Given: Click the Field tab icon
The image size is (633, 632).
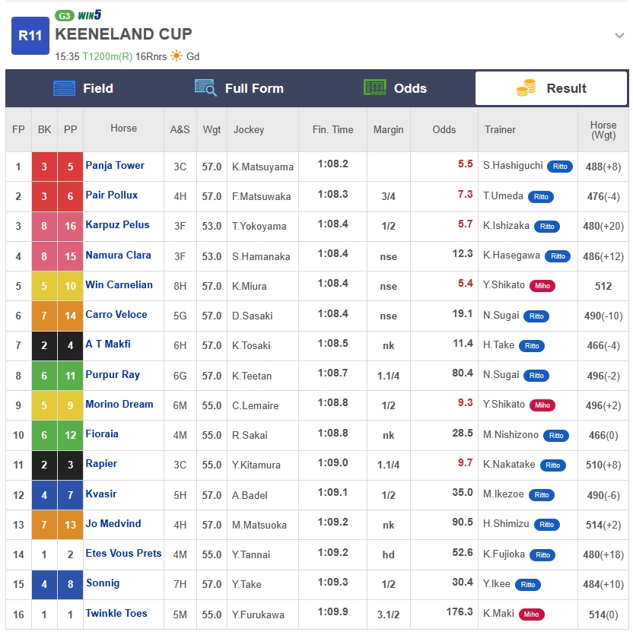Looking at the screenshot, I should tap(64, 88).
